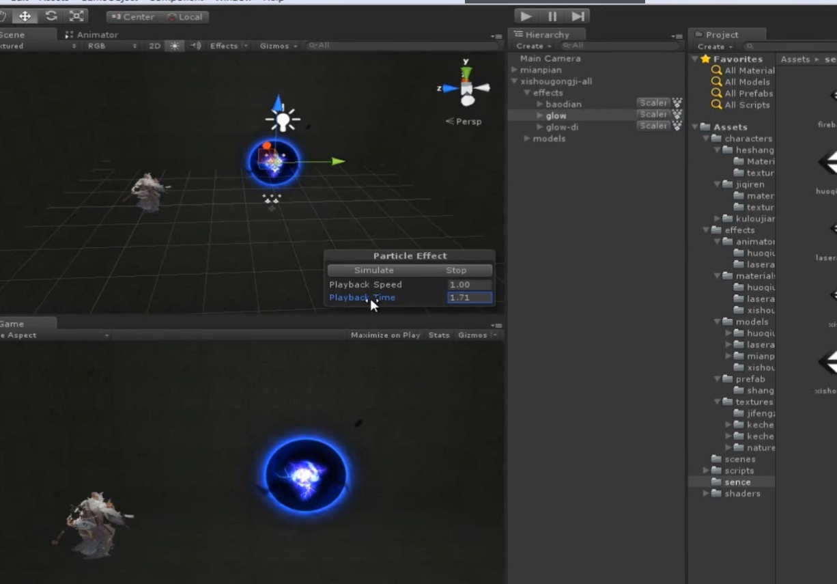
Task: Click the Hierarchy search field
Action: (620, 46)
